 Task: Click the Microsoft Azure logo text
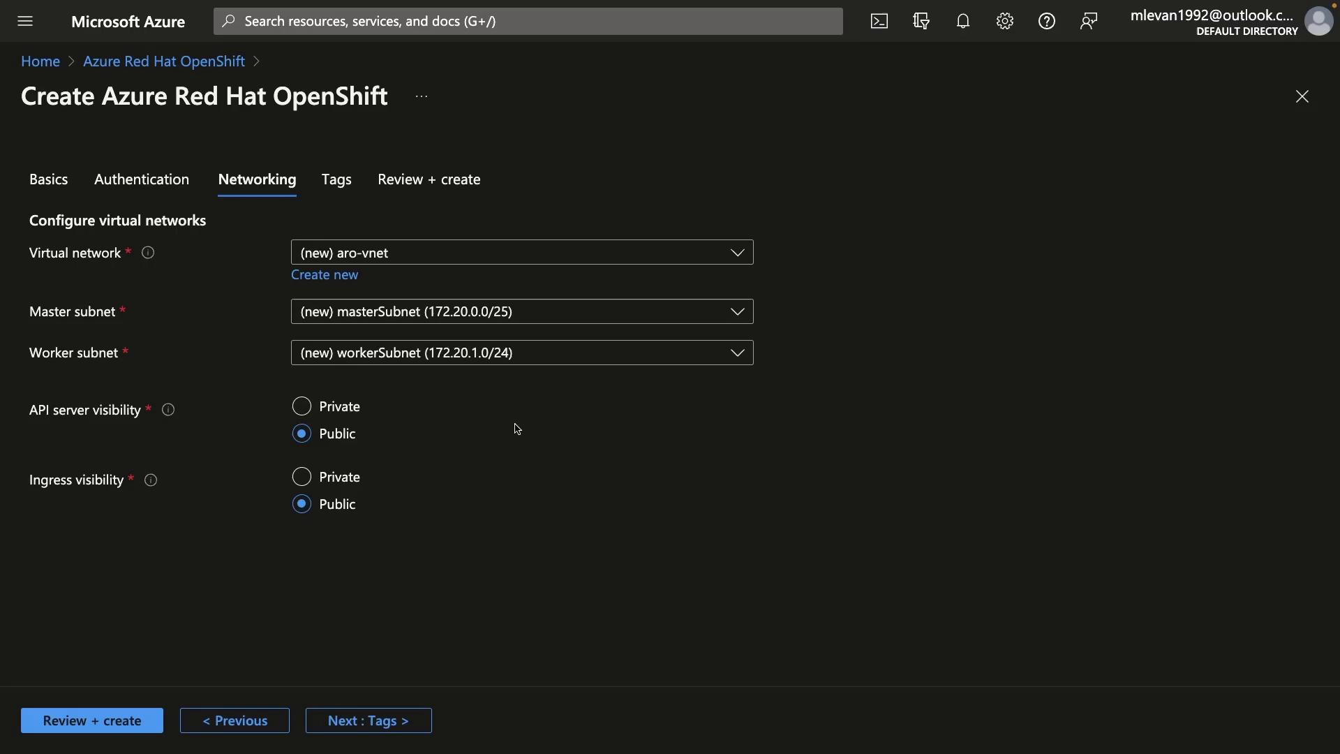point(128,22)
